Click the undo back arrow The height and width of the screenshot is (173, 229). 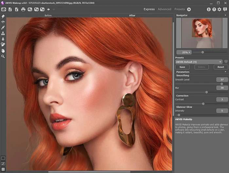pos(48,10)
